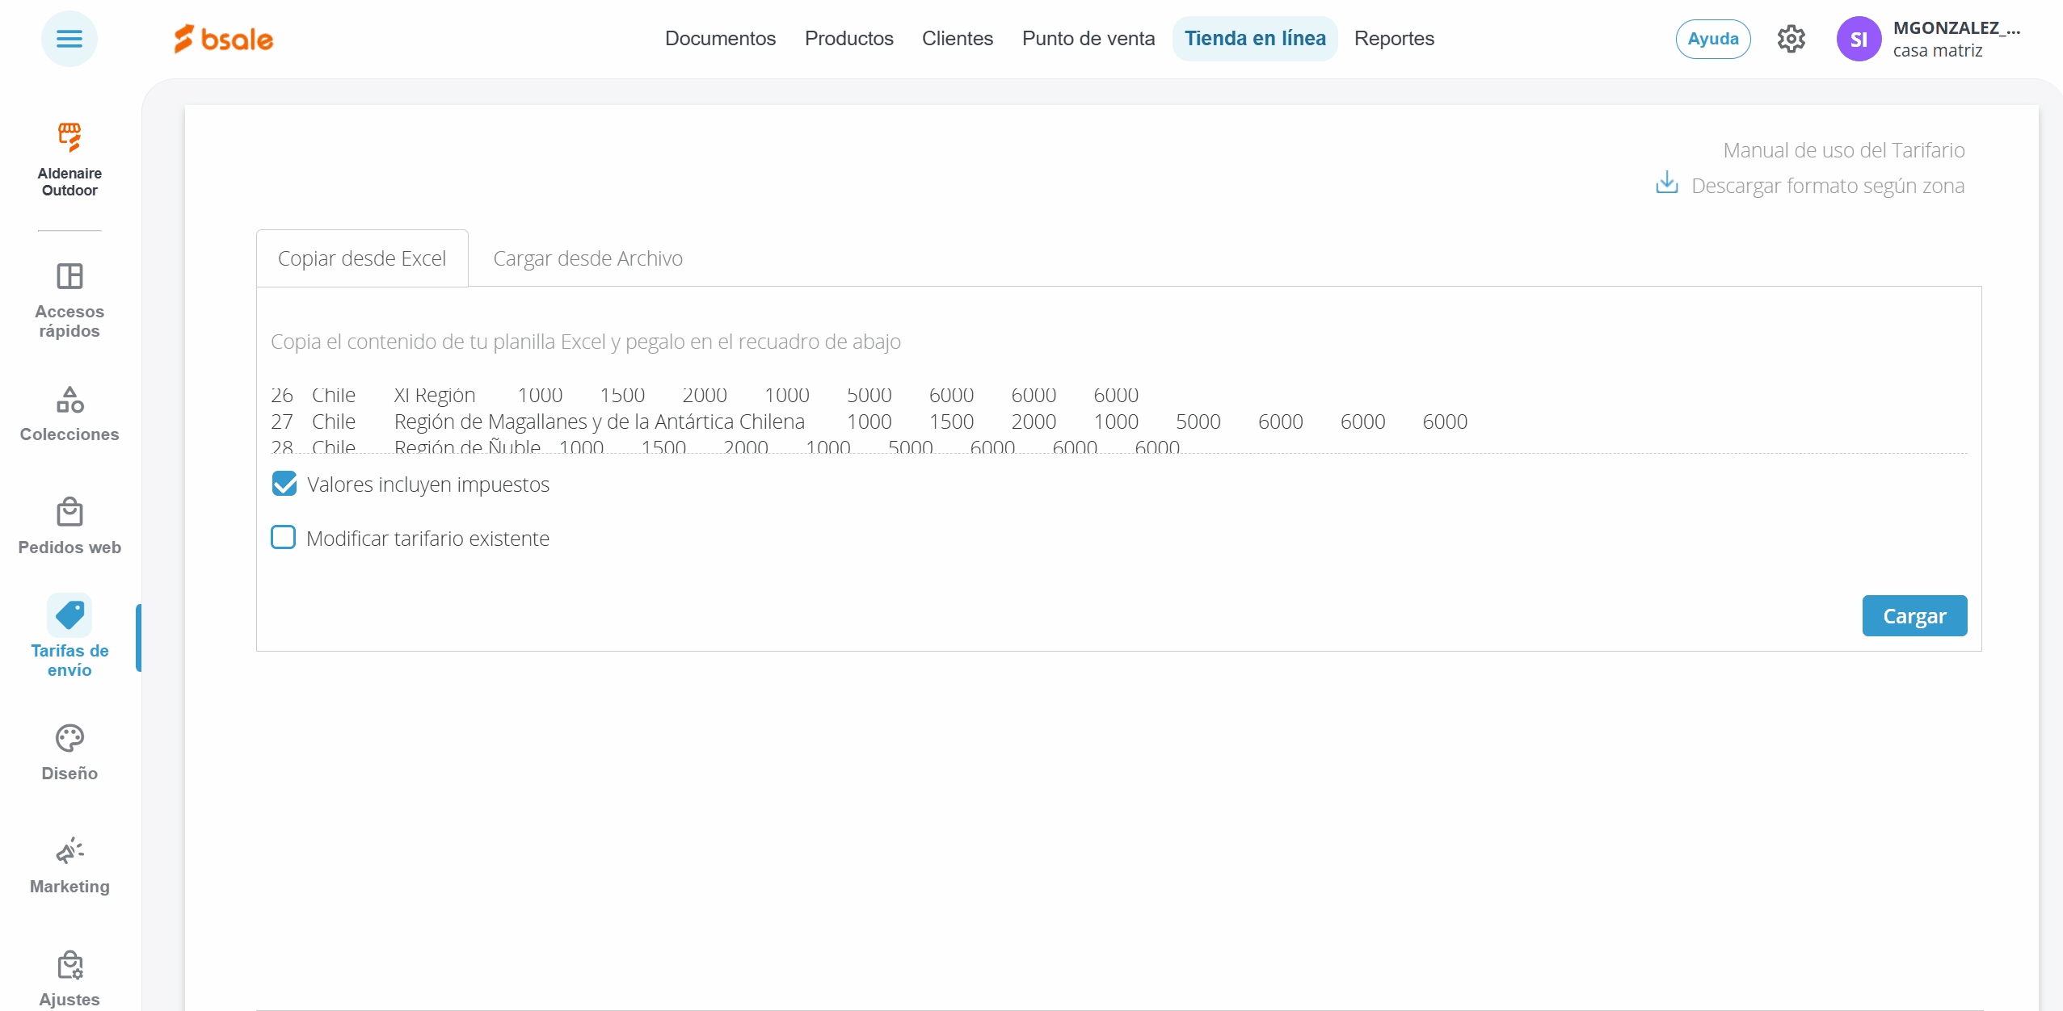Open the SI user account menu
This screenshot has width=2063, height=1011.
point(1859,39)
